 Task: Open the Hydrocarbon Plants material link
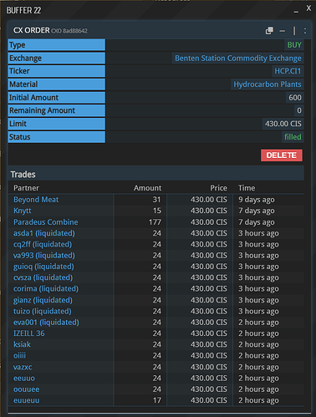tap(268, 84)
